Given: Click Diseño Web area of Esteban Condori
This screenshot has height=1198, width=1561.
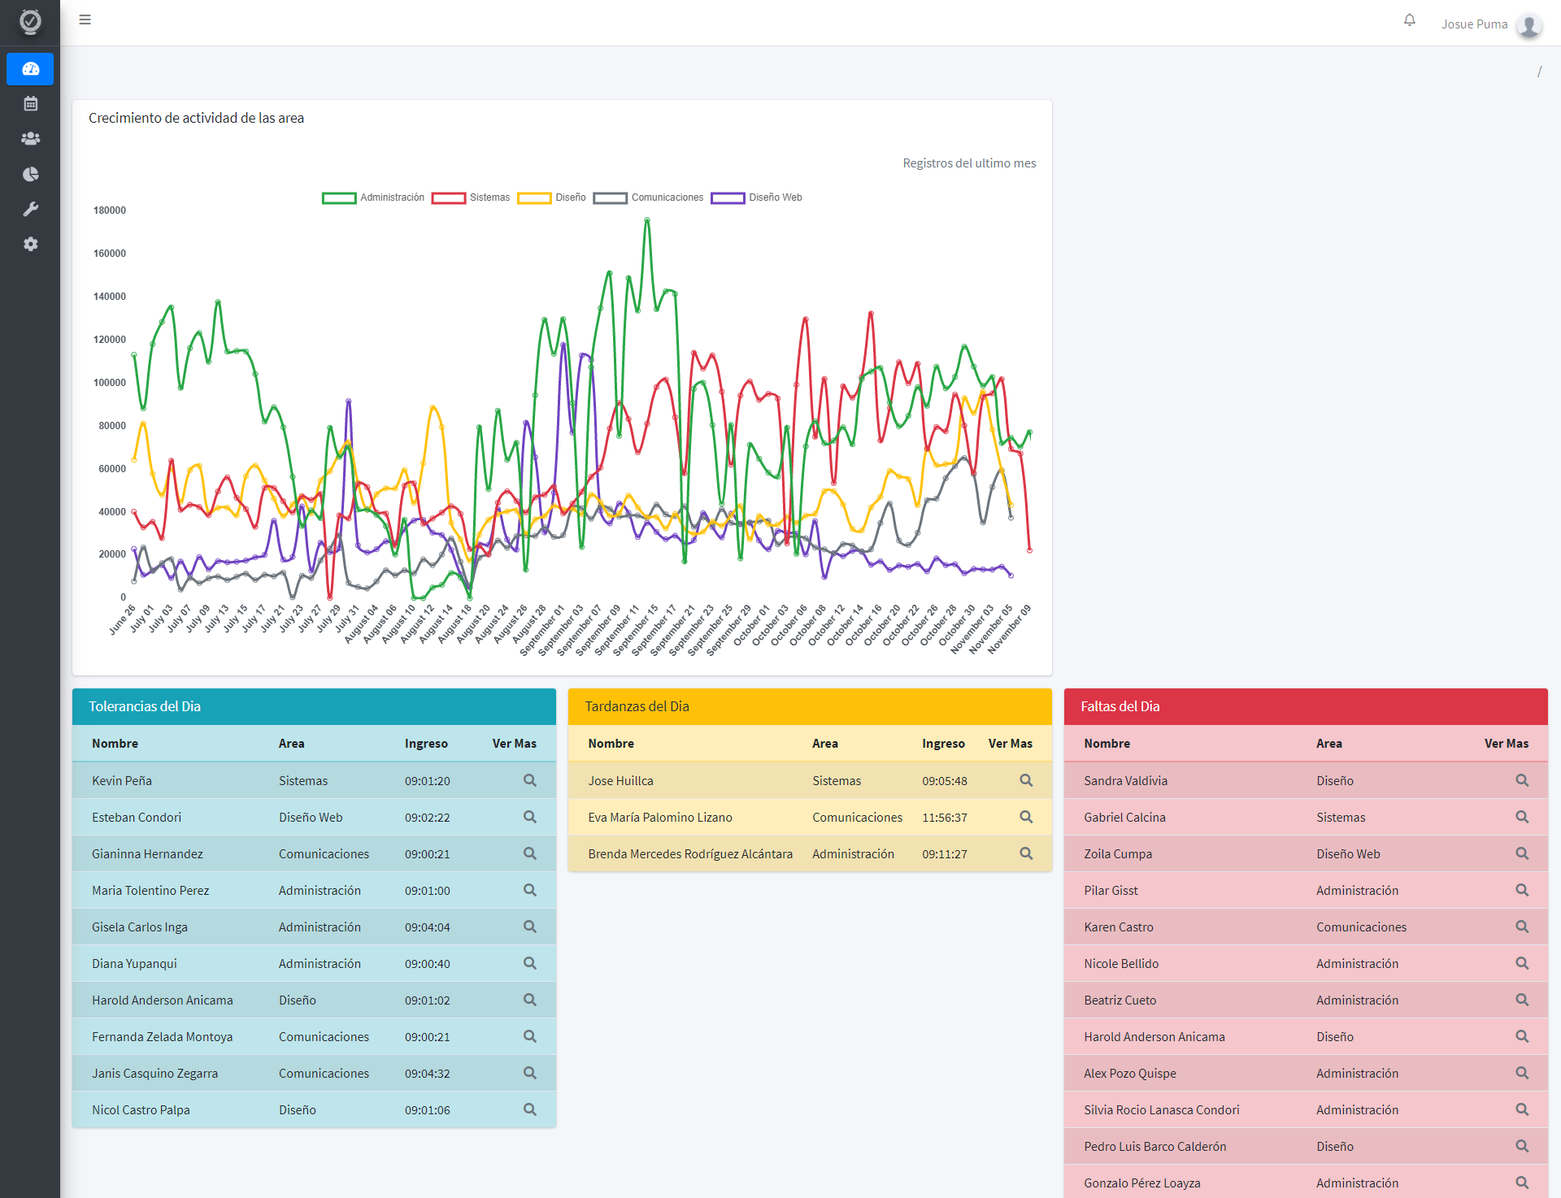Looking at the screenshot, I should pos(311,817).
